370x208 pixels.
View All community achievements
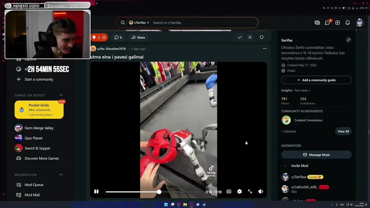point(343,131)
